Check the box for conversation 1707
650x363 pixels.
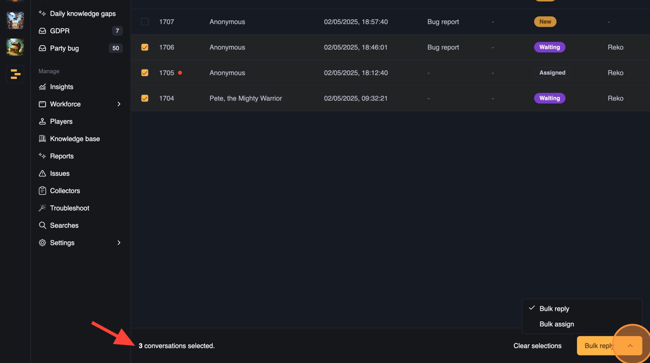[145, 22]
